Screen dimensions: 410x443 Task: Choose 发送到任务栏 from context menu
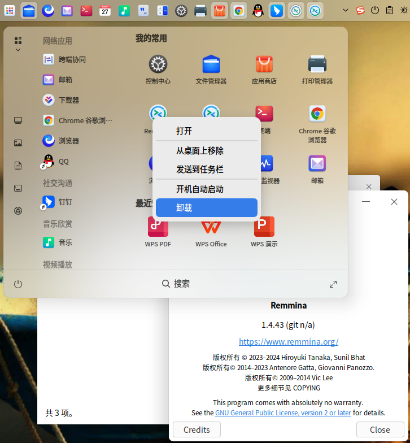207,170
